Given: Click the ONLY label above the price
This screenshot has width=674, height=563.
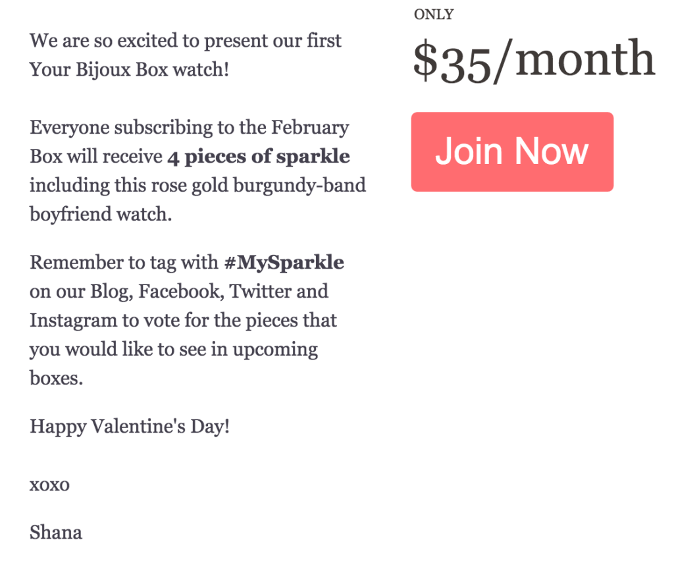Looking at the screenshot, I should (x=434, y=14).
